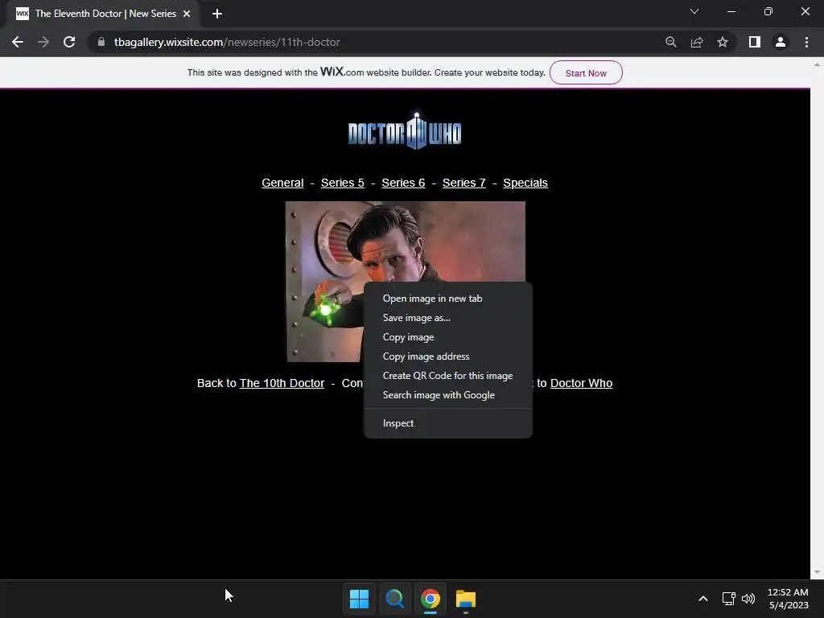Open the Series 6 link

pos(403,183)
